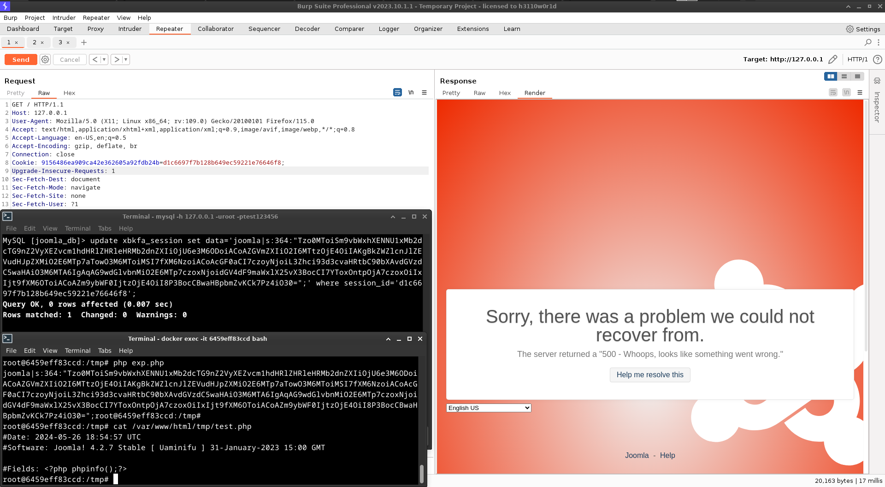Click the Burp Suite logo icon in title bar
This screenshot has width=885, height=487.
click(x=6, y=6)
